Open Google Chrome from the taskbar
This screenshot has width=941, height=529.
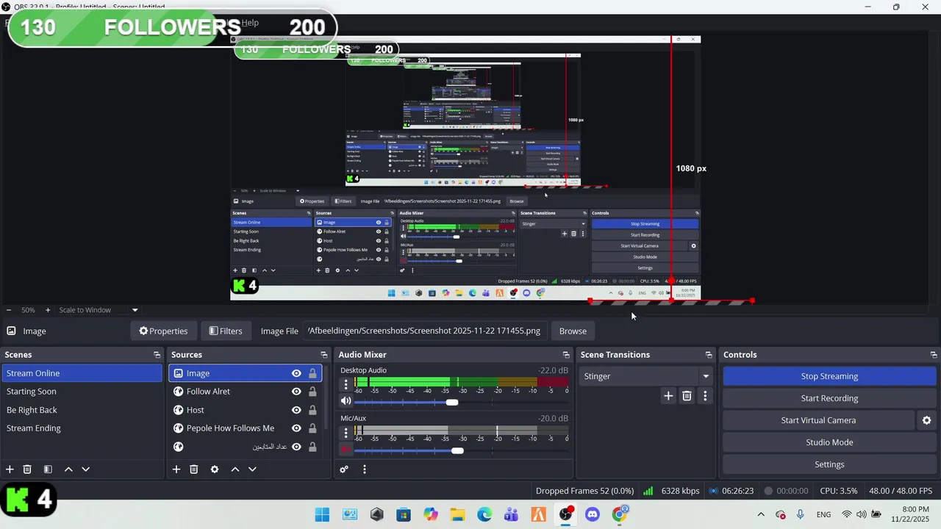tap(620, 514)
